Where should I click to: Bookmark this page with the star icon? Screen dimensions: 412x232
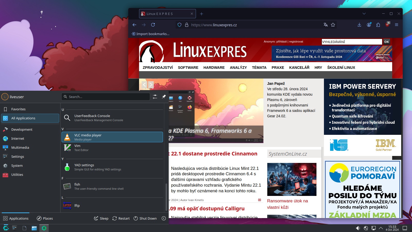pyautogui.click(x=333, y=25)
